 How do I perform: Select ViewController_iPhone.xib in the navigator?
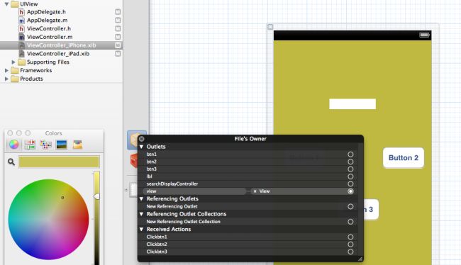pyautogui.click(x=61, y=45)
